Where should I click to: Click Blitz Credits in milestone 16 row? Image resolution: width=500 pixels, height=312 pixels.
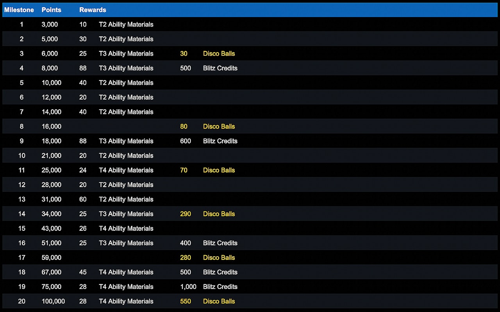coord(220,243)
